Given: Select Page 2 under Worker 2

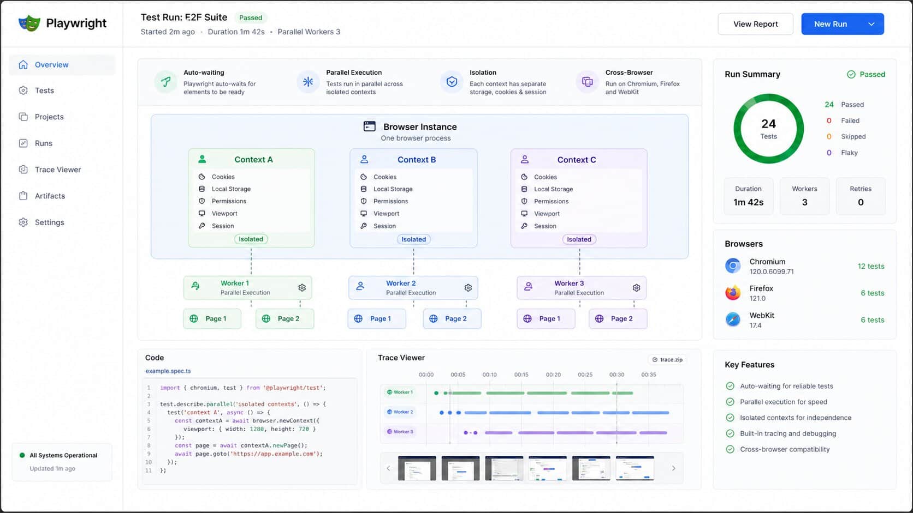Looking at the screenshot, I should click(452, 319).
